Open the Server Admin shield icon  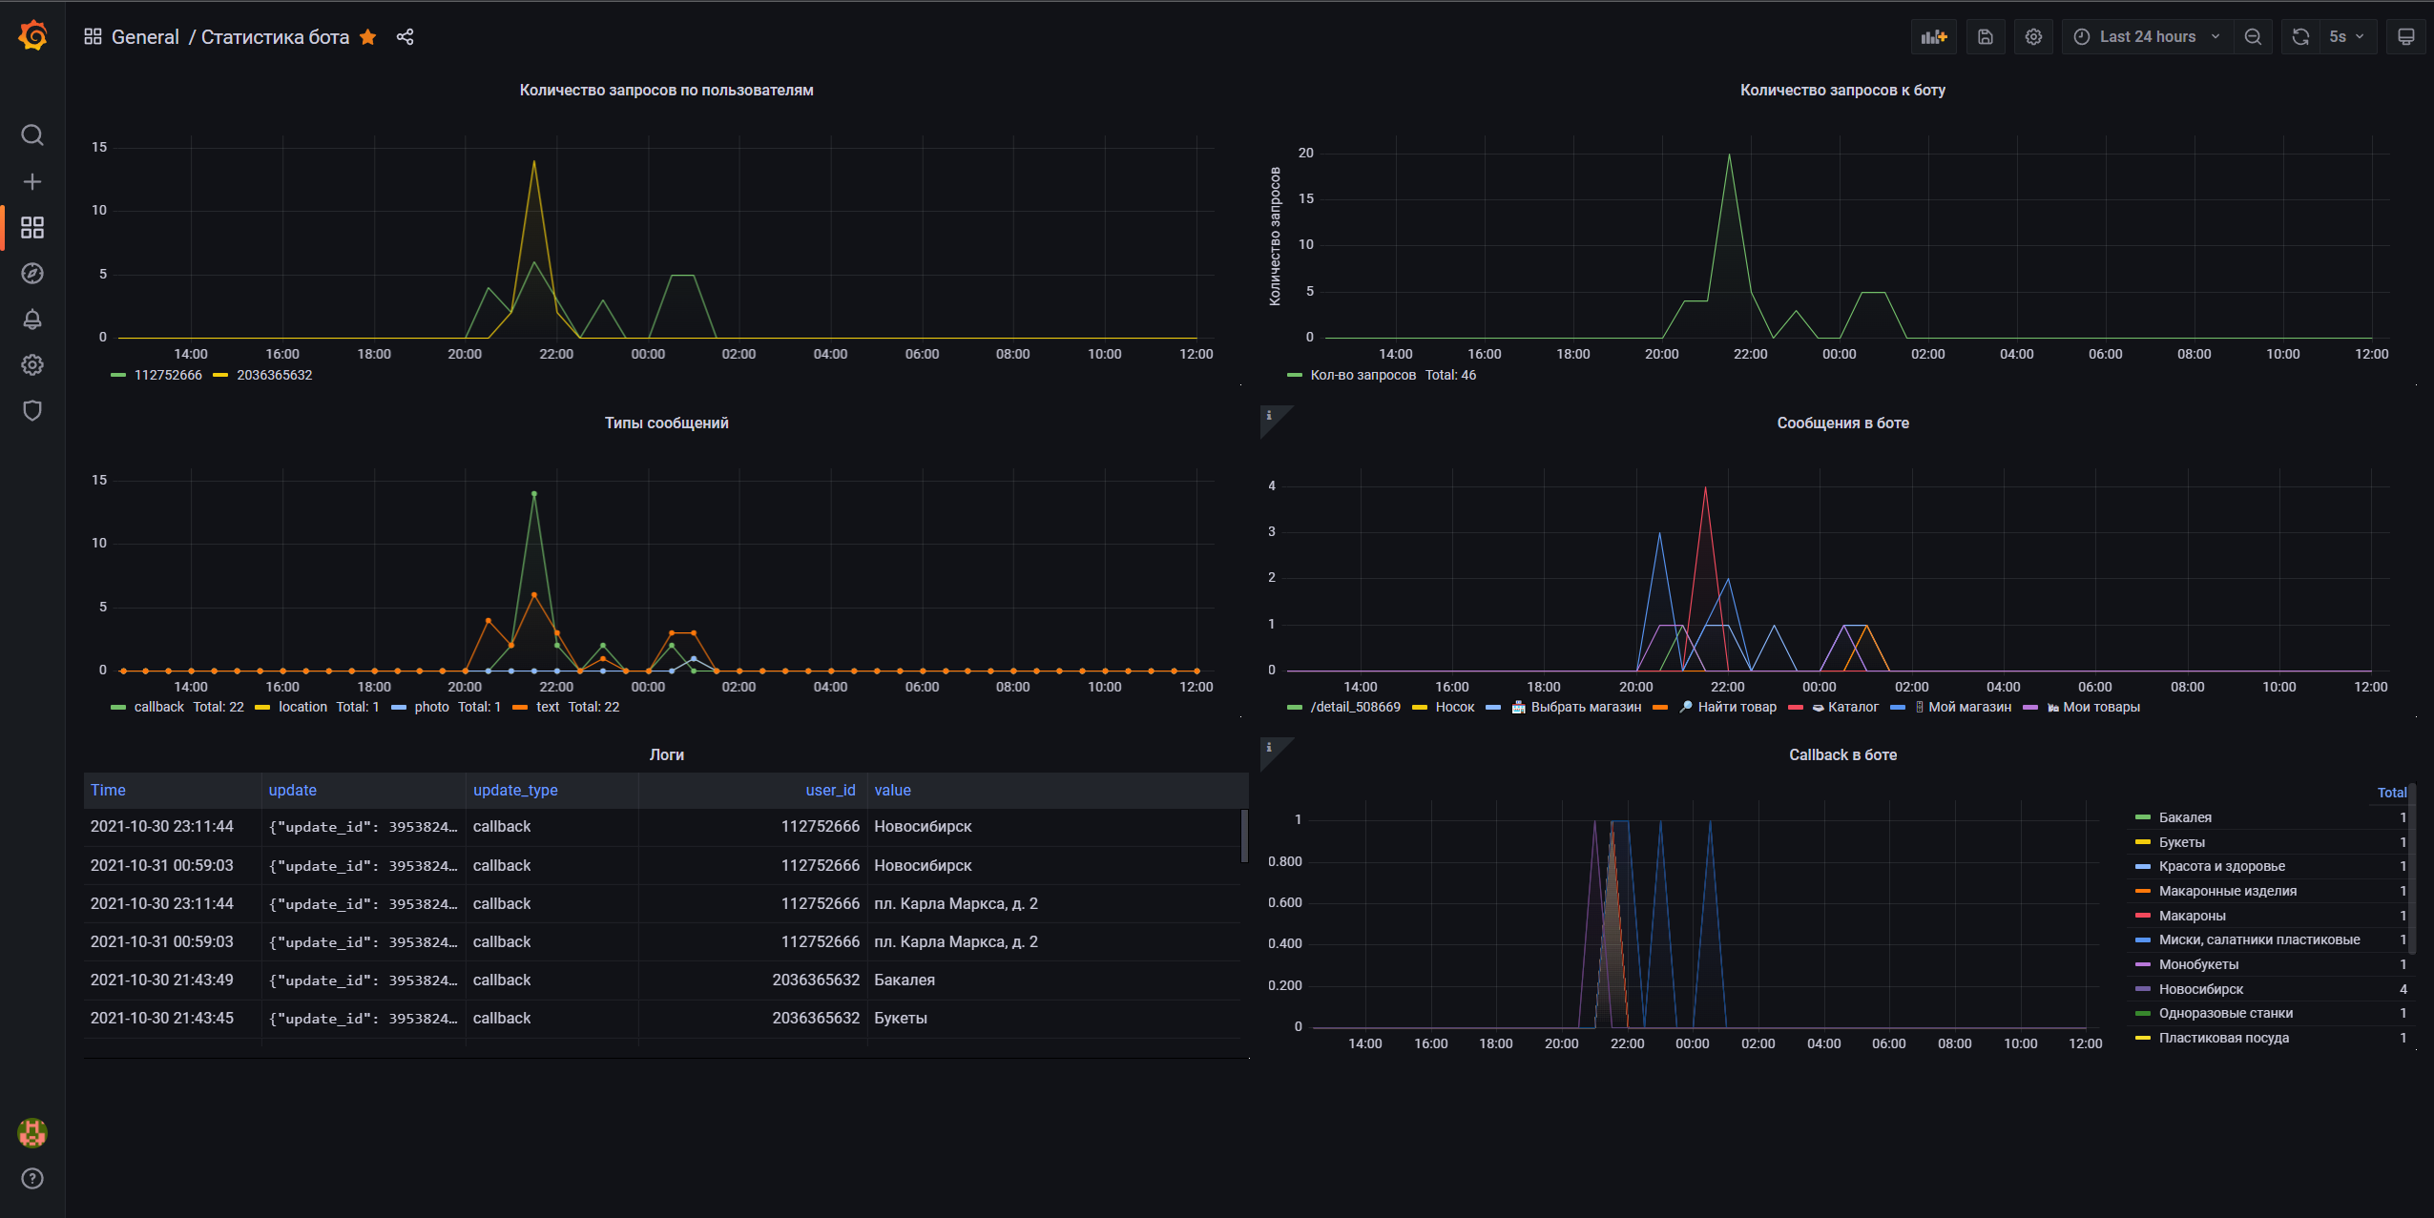(x=32, y=411)
